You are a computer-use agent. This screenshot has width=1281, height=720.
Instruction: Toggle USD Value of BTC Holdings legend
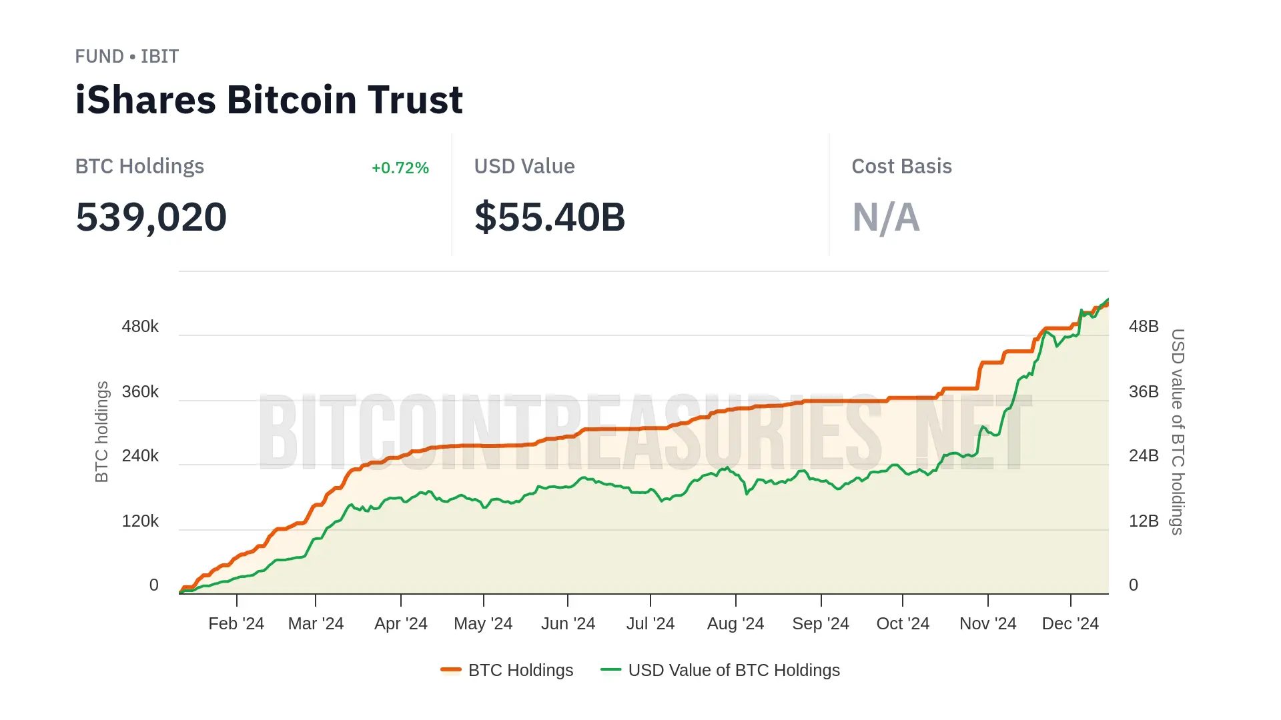(x=733, y=670)
